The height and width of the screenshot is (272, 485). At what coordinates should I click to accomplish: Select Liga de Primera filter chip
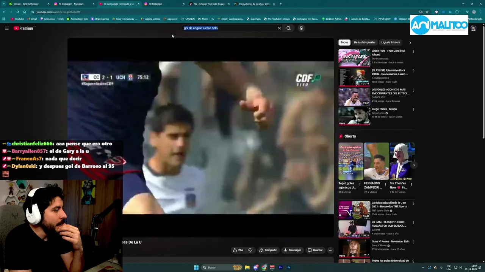pos(391,42)
